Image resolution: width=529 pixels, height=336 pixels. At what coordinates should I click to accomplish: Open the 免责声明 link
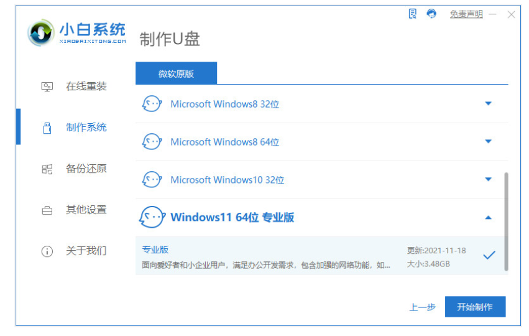point(466,14)
